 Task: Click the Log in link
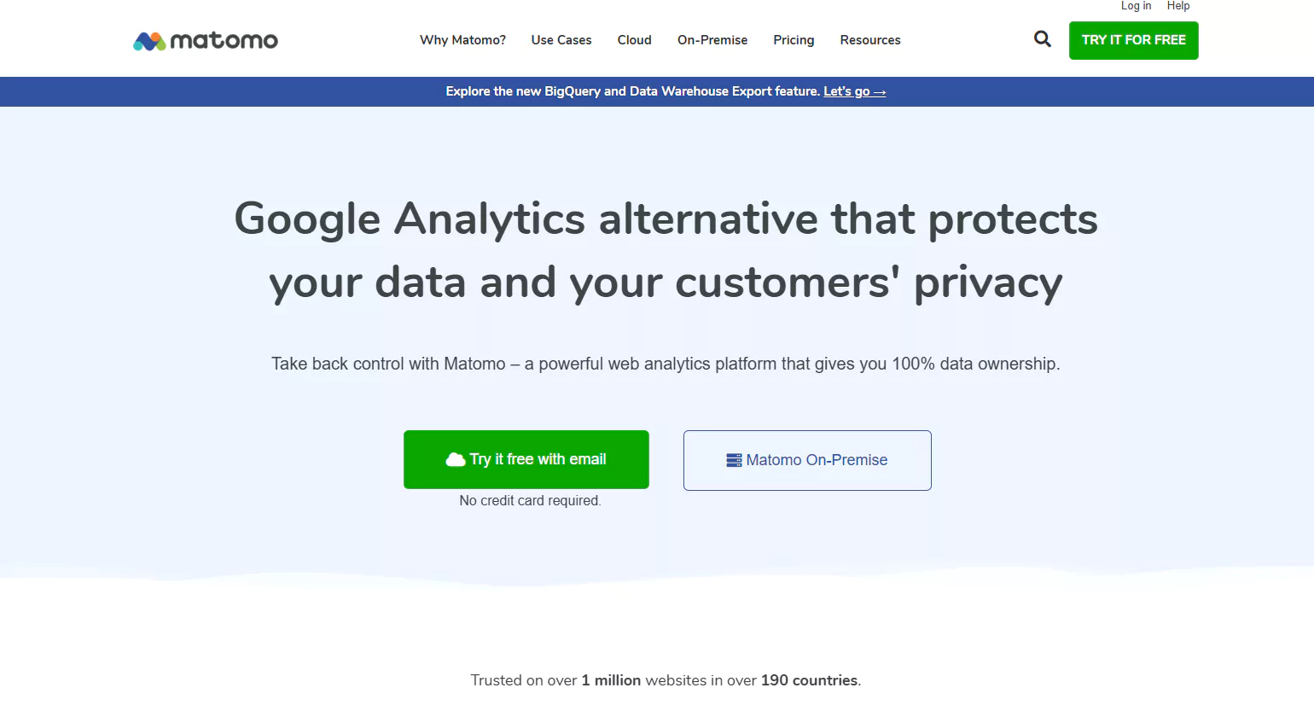[x=1136, y=6]
